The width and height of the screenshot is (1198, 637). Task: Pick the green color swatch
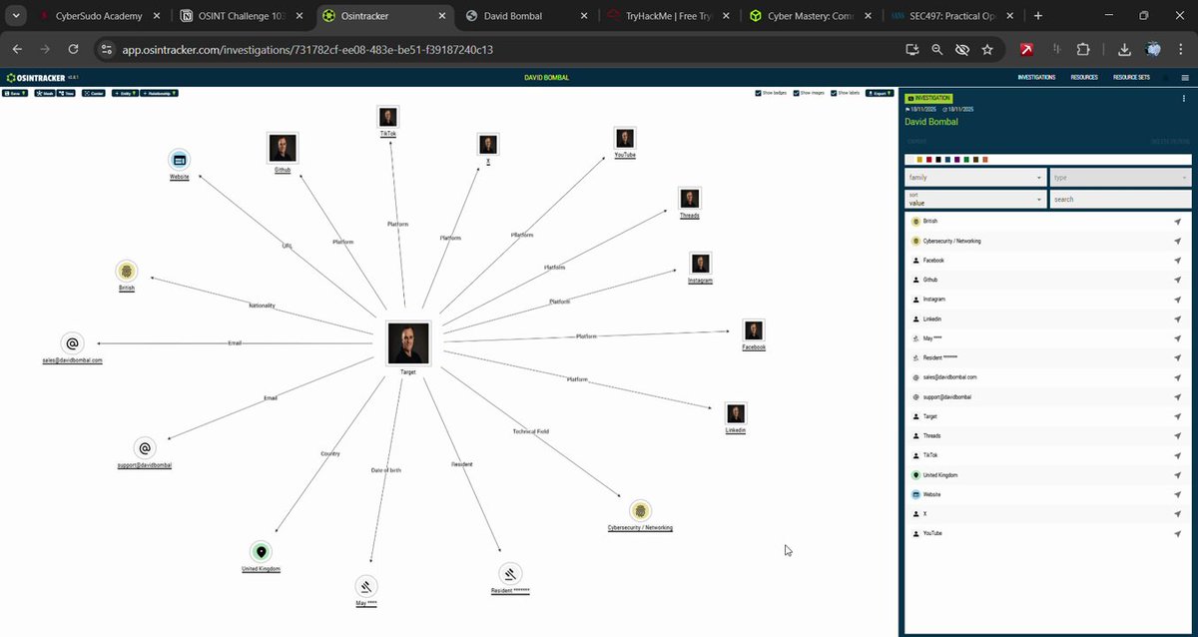[x=966, y=160]
